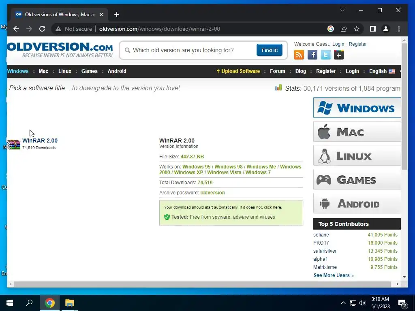Click the horizontal page scrollbar
415x311 pixels.
203,284
